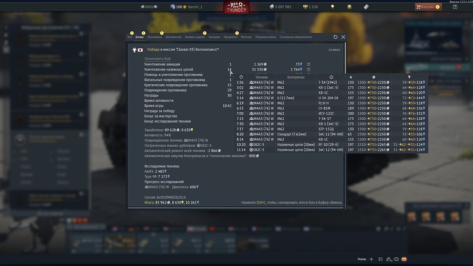This screenshot has width=473, height=266.
Task: Click the T-34 (1942) target cell
Action: (x=328, y=82)
